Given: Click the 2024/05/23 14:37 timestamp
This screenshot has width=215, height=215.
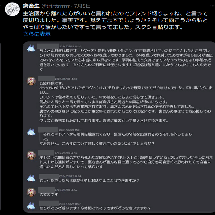Looking at the screenshot, I should coord(70,204).
